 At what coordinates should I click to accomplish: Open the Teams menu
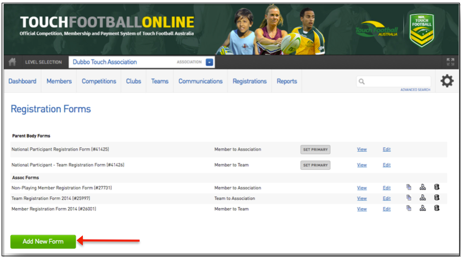pos(160,82)
